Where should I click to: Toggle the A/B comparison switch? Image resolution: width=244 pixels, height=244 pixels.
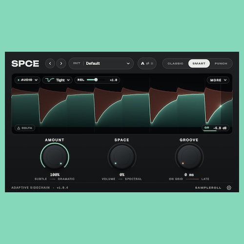tap(147, 63)
